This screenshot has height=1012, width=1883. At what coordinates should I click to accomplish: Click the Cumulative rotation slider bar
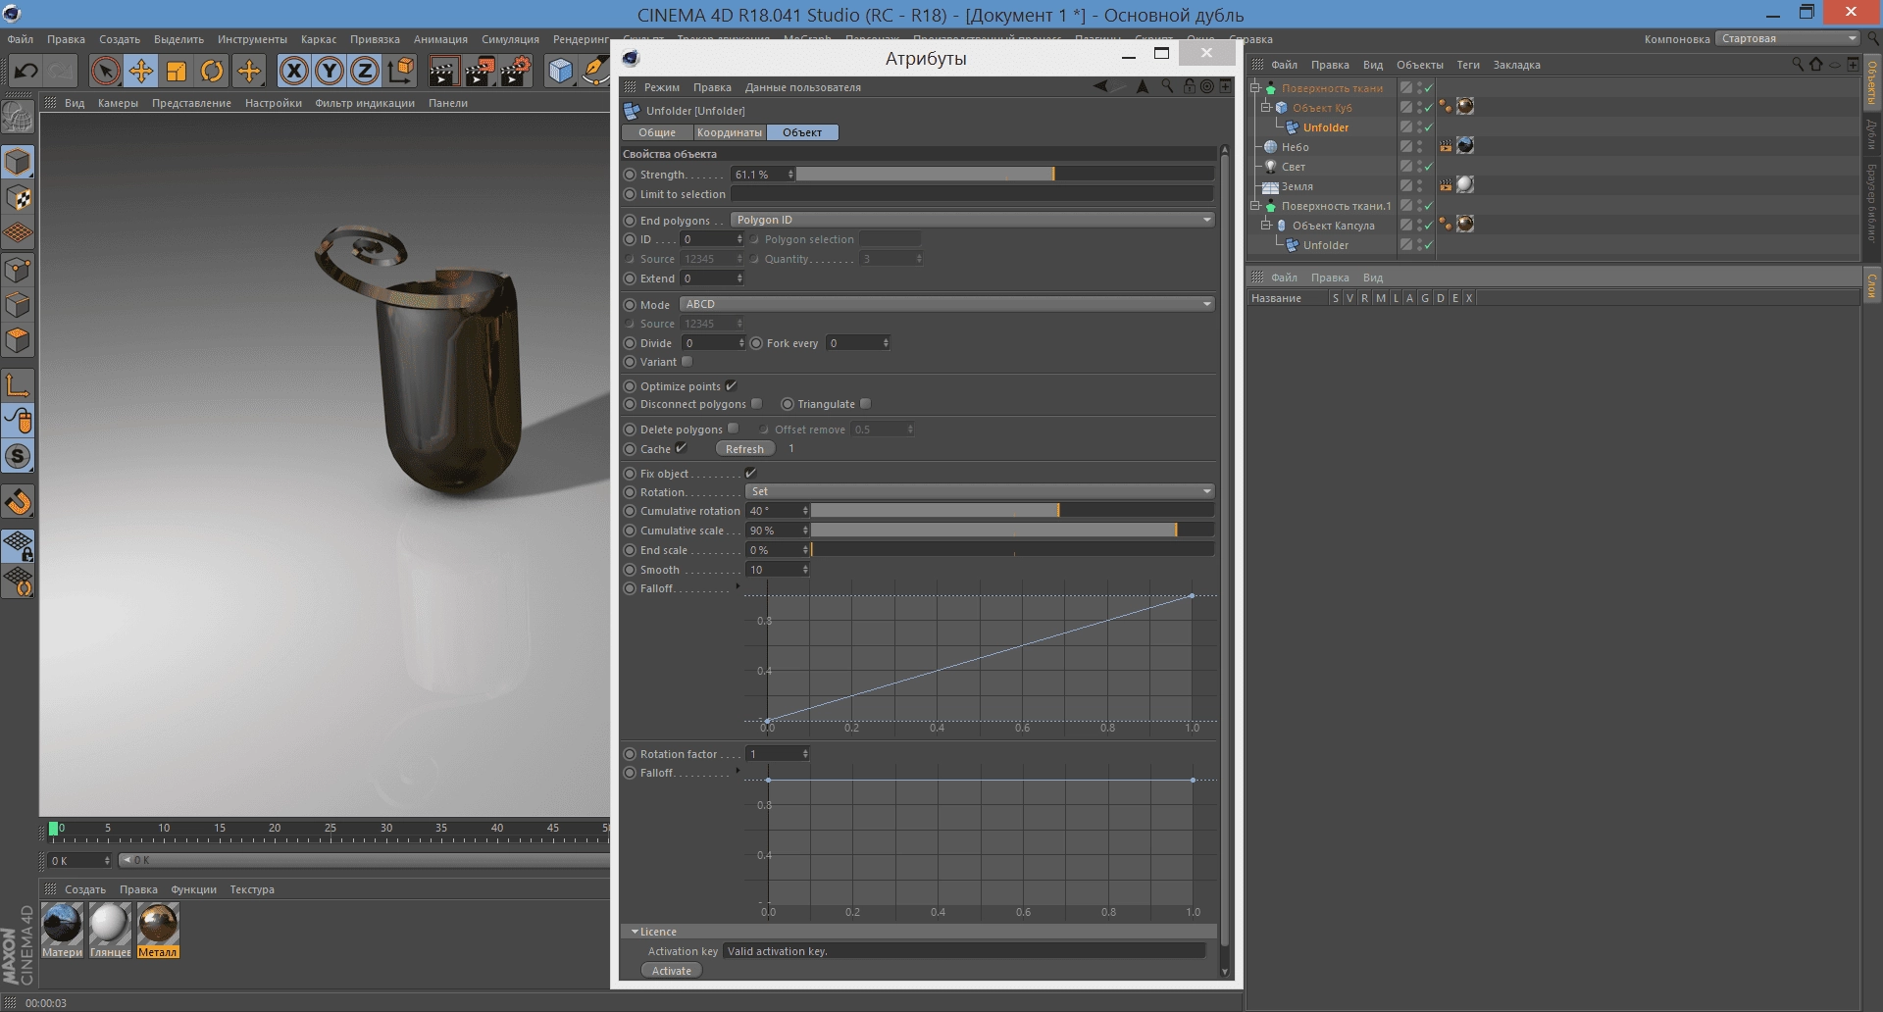1013,510
